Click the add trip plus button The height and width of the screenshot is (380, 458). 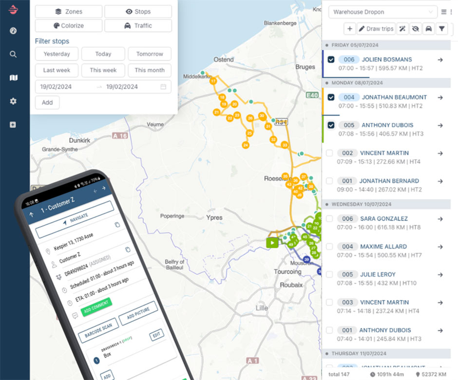[350, 29]
